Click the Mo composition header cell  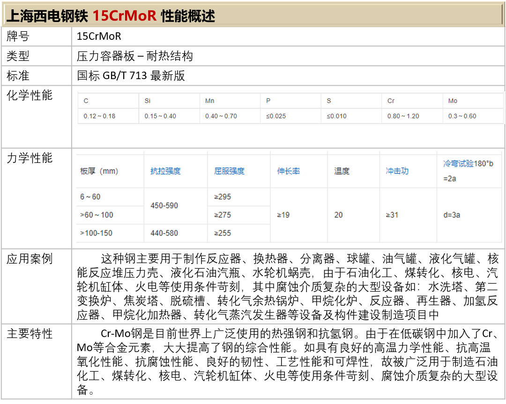tap(453, 101)
